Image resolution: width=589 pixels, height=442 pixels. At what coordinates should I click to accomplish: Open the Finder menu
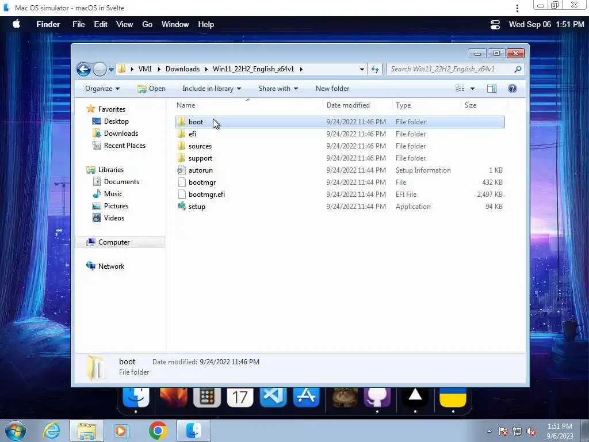click(48, 24)
